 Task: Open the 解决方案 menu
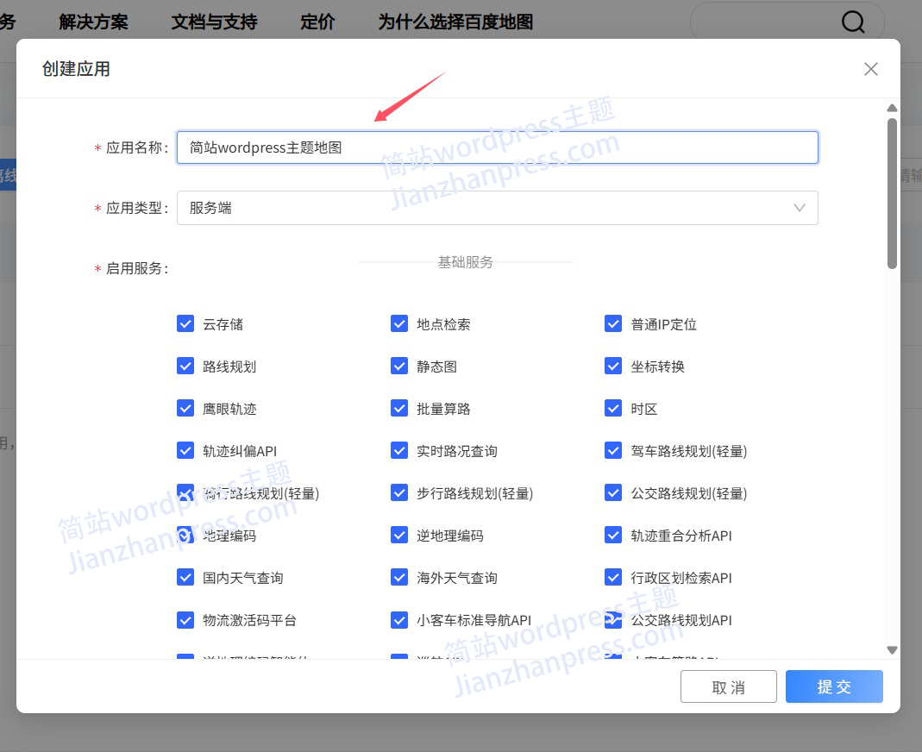click(93, 22)
